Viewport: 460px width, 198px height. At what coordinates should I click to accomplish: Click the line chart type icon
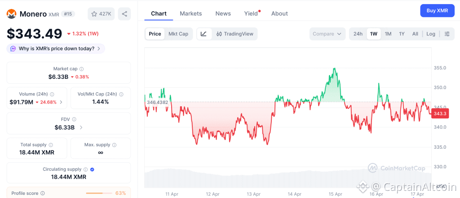tap(203, 34)
